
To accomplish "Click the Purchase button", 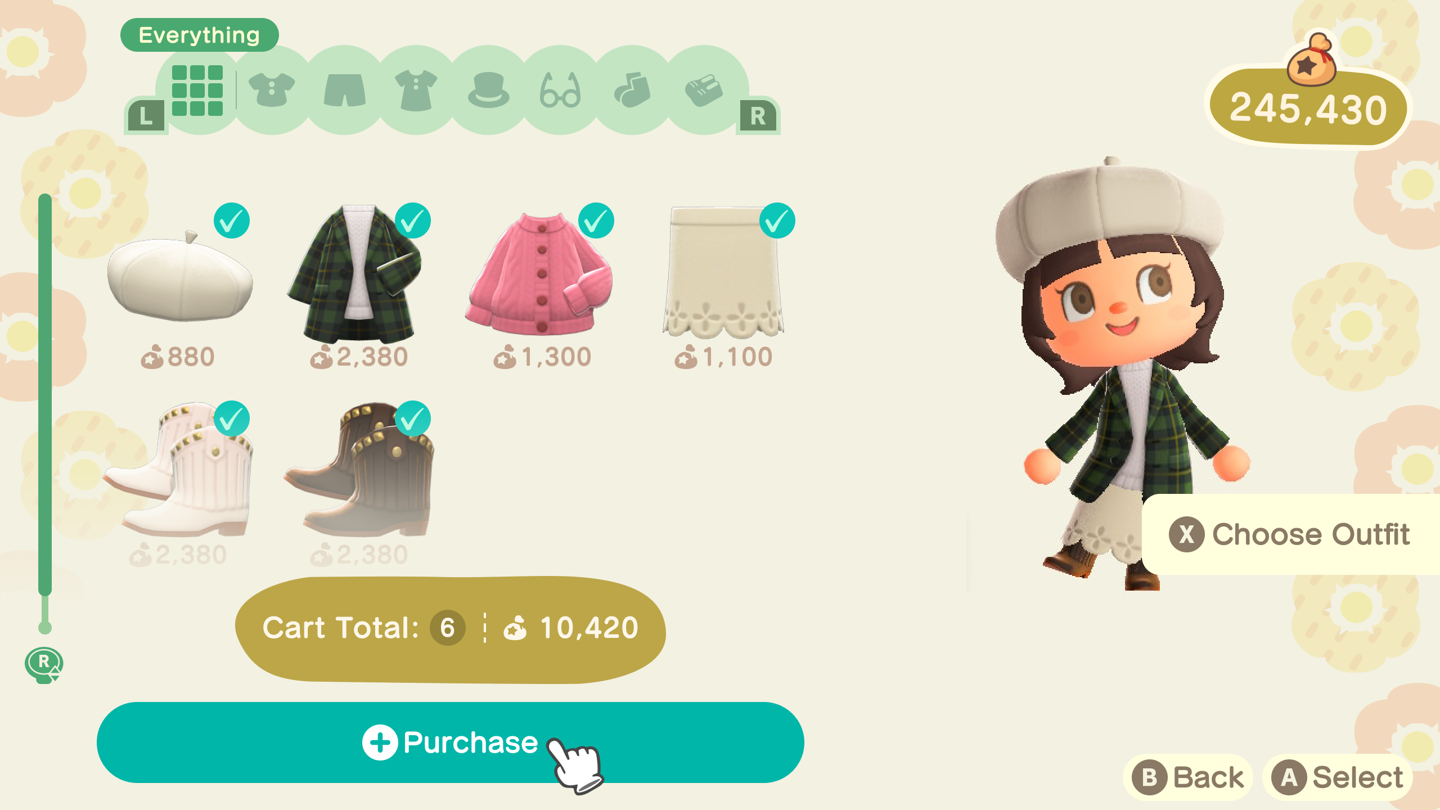I will point(450,742).
